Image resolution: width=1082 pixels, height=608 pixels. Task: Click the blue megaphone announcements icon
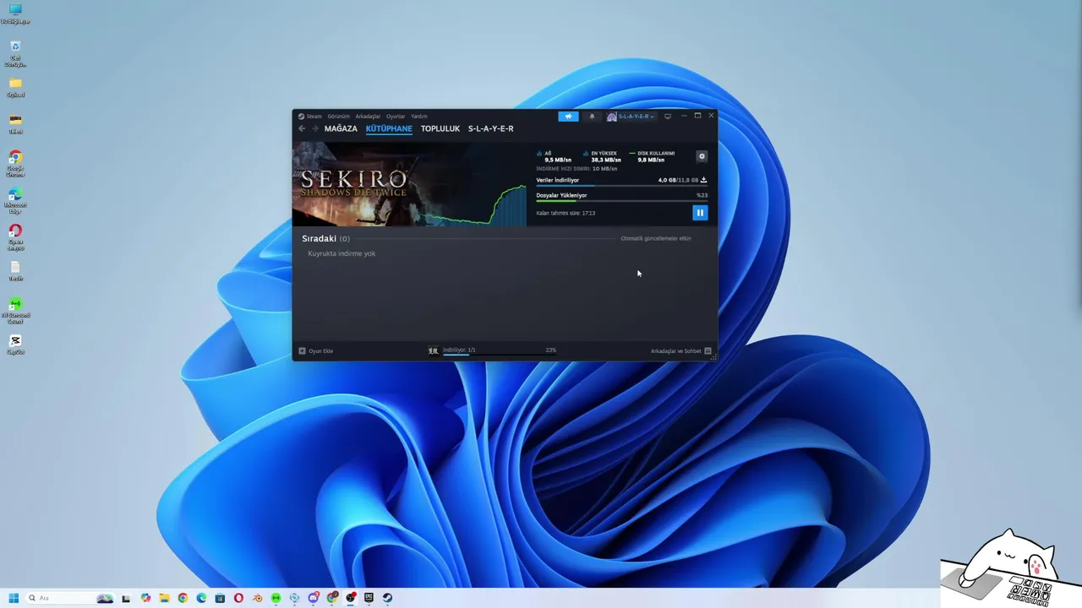pos(569,117)
